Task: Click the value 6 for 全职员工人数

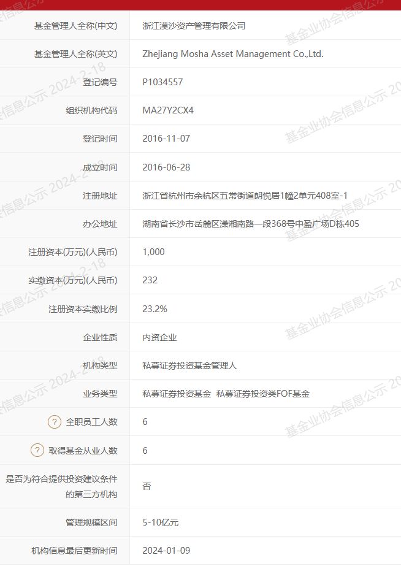Action: click(145, 422)
